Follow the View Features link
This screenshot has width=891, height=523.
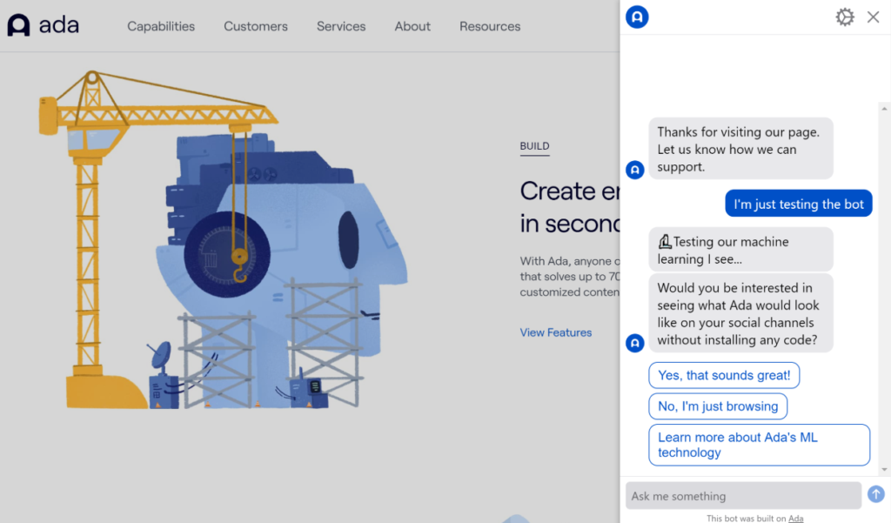coord(555,332)
